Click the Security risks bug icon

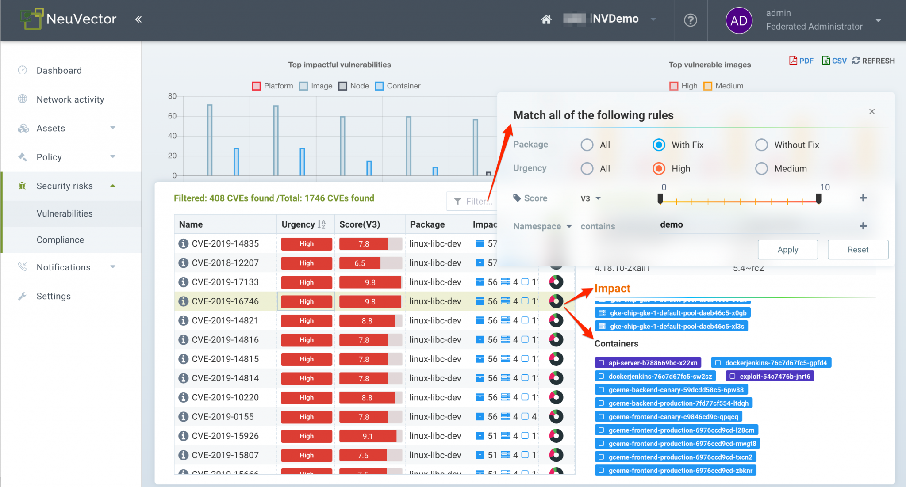[x=23, y=186]
